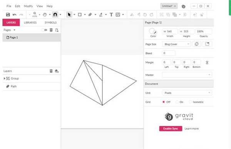This screenshot has height=149, width=231.
Task: Redo the last undone action
Action: pyautogui.click(x=21, y=15)
